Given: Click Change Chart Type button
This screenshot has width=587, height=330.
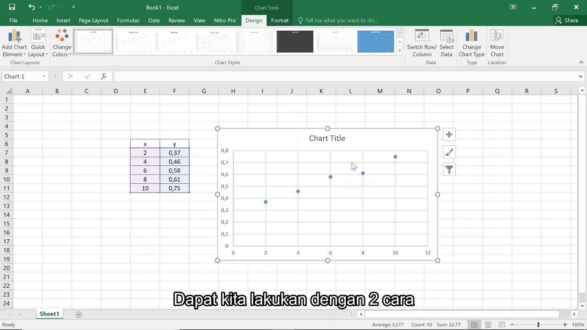Looking at the screenshot, I should point(471,44).
